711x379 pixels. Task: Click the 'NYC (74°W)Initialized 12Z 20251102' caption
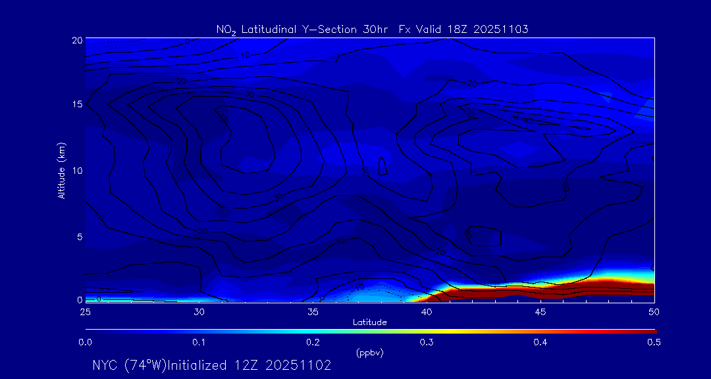click(211, 365)
